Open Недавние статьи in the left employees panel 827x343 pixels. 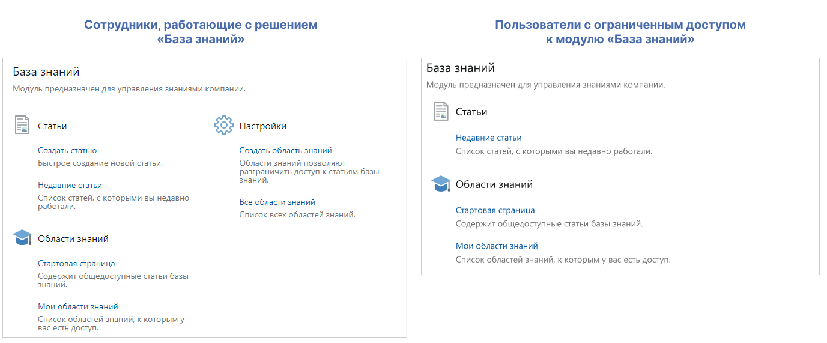point(70,186)
